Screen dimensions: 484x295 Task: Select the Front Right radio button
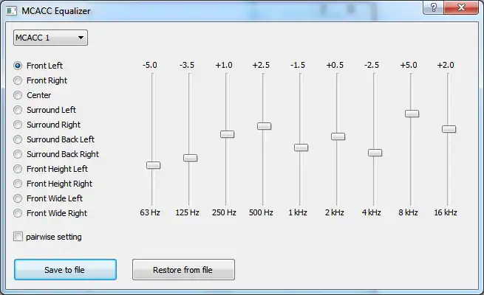(18, 80)
